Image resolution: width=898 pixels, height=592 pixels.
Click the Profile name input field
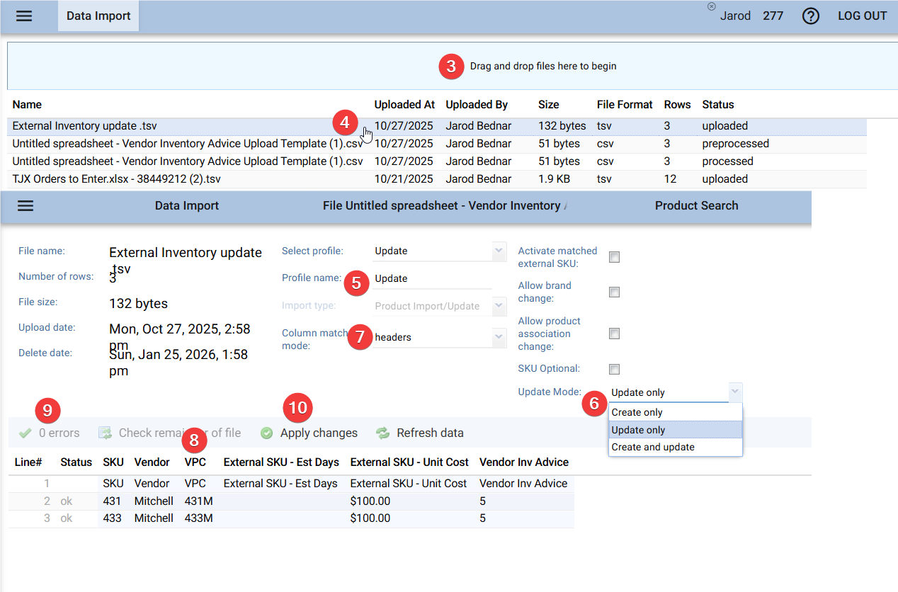tap(432, 279)
